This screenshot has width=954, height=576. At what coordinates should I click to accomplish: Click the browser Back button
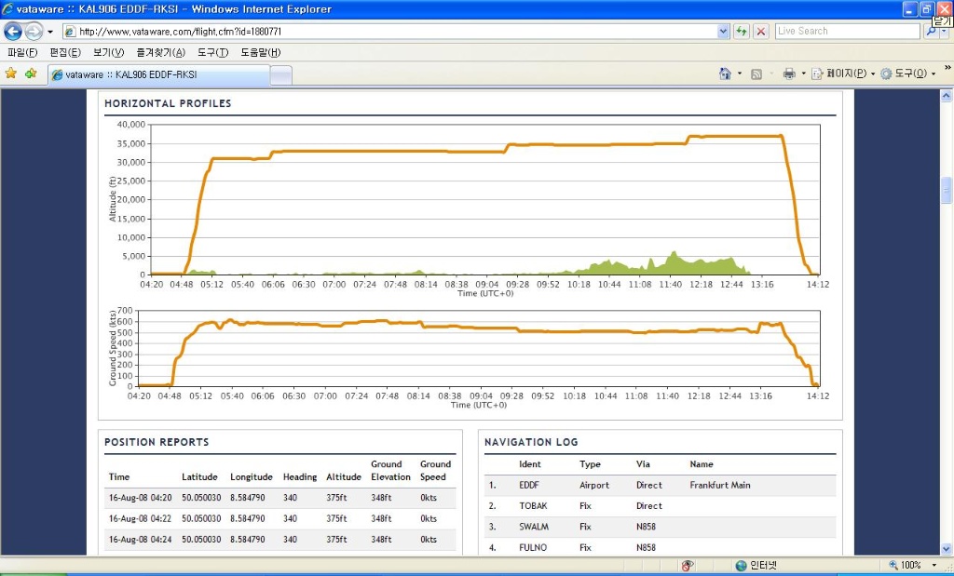click(13, 31)
